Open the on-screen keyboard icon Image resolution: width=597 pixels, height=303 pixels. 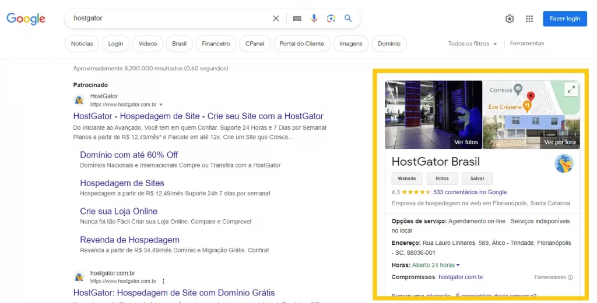[x=297, y=18]
